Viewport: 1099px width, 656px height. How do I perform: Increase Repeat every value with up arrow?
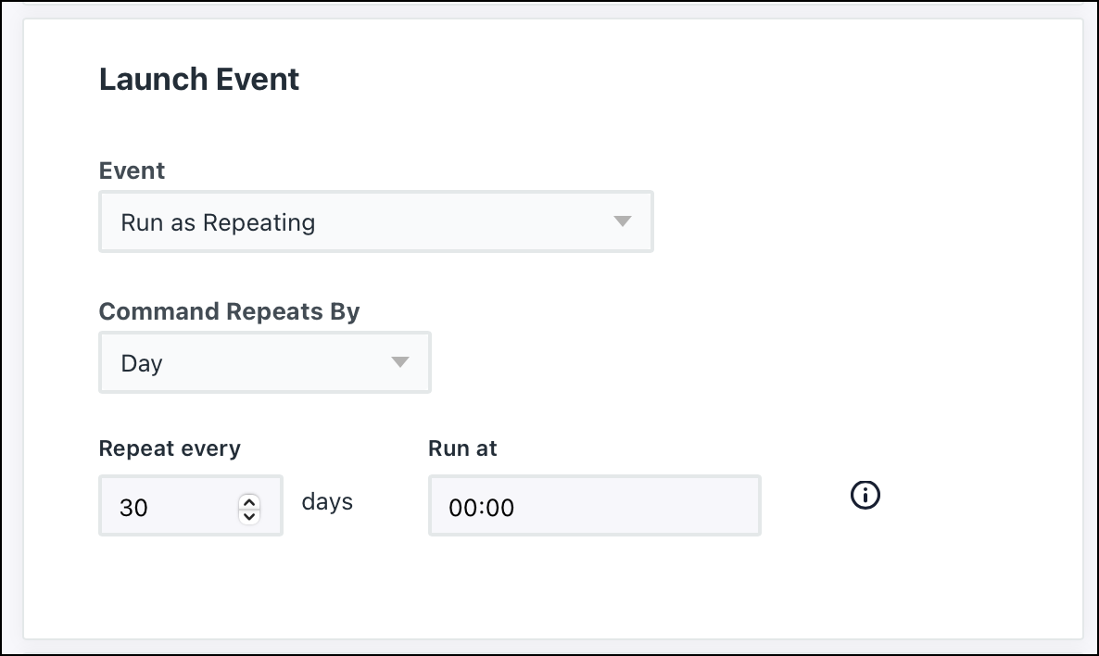[x=248, y=501]
